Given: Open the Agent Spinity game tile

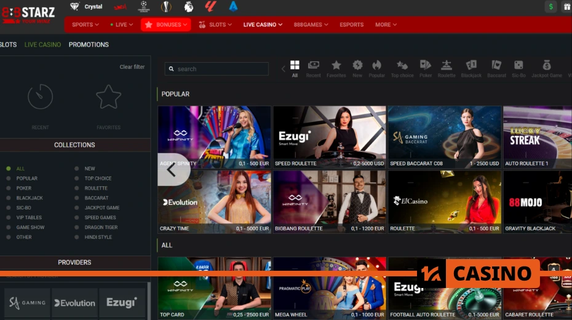Looking at the screenshot, I should [x=215, y=137].
